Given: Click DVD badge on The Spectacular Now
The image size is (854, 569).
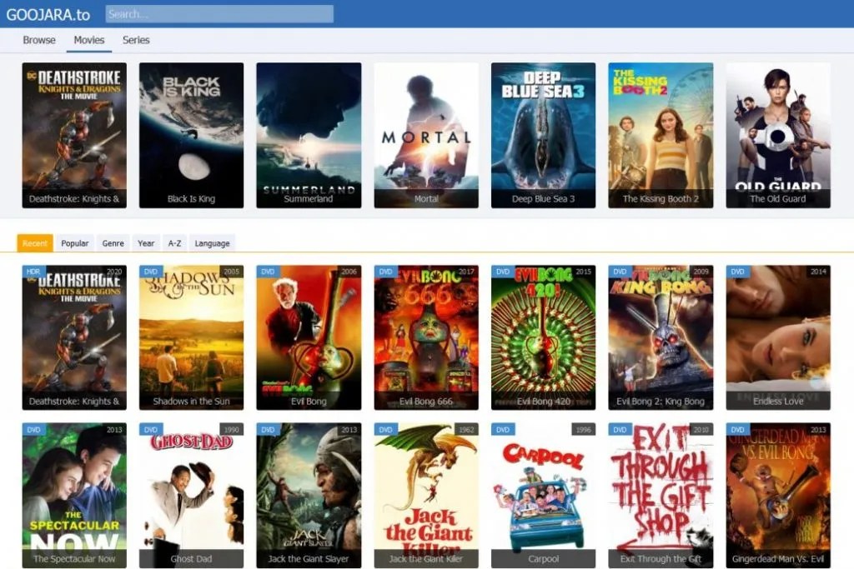Looking at the screenshot, I should click(33, 430).
